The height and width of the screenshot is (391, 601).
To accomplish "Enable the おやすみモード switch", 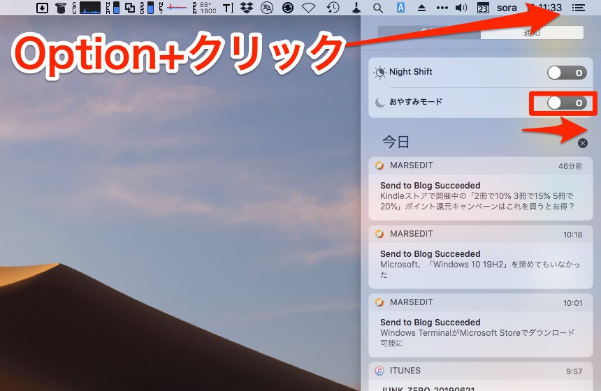I will 567,103.
